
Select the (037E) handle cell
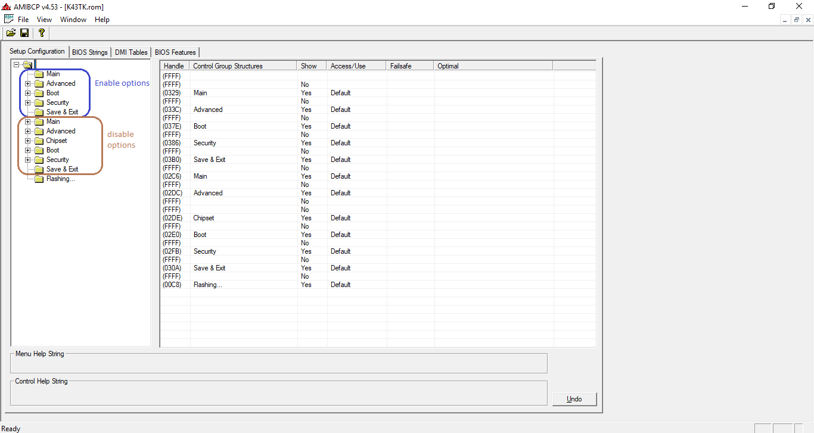(172, 126)
